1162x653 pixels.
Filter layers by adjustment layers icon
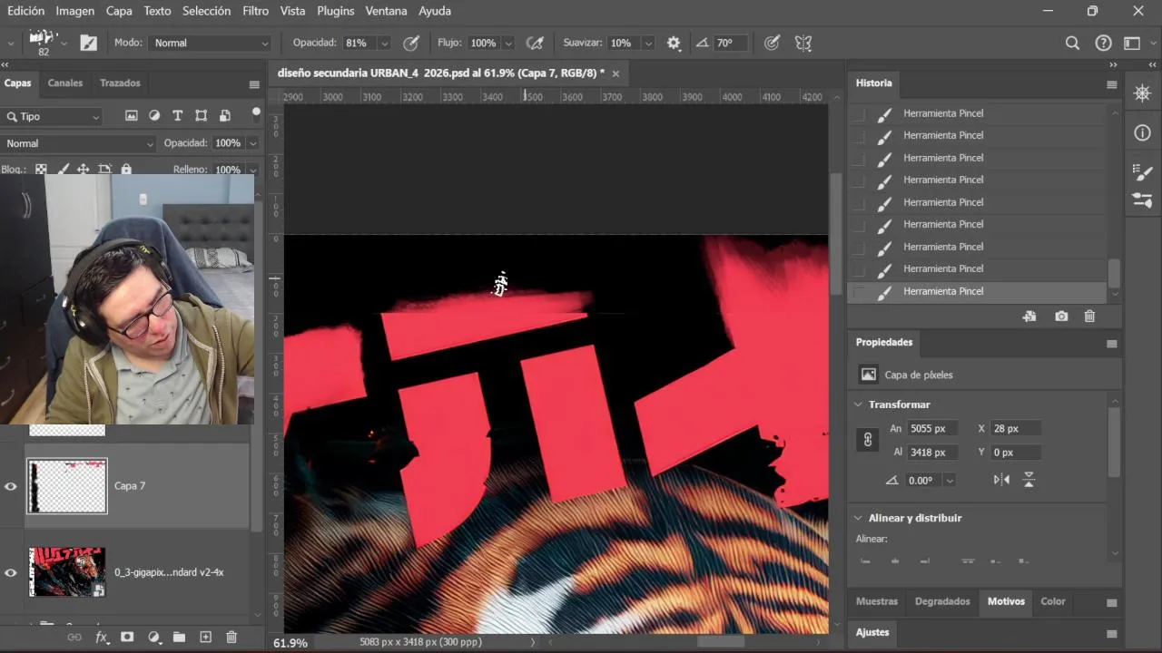click(x=154, y=116)
